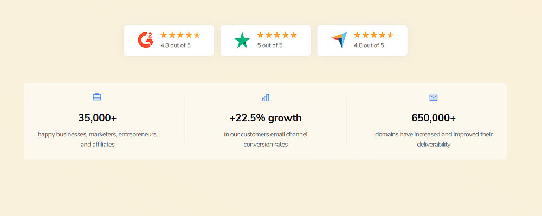Click the green Trustpilot star logo
Image resolution: width=542 pixels, height=216 pixels.
point(242,41)
